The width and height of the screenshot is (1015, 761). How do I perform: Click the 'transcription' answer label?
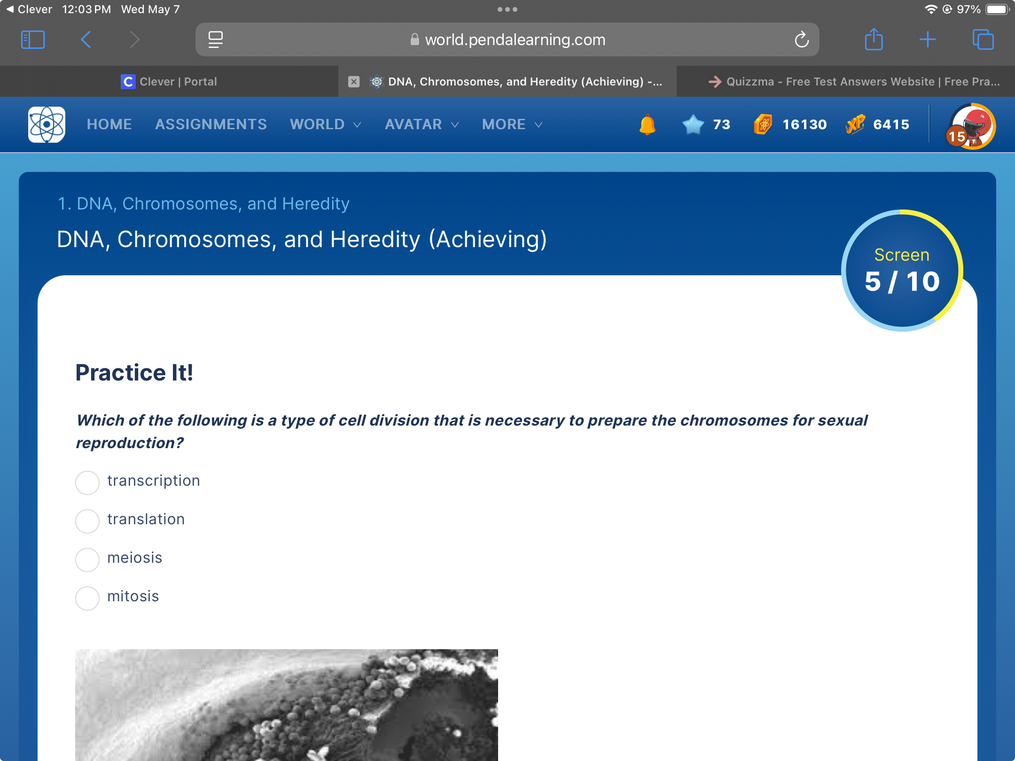click(154, 481)
